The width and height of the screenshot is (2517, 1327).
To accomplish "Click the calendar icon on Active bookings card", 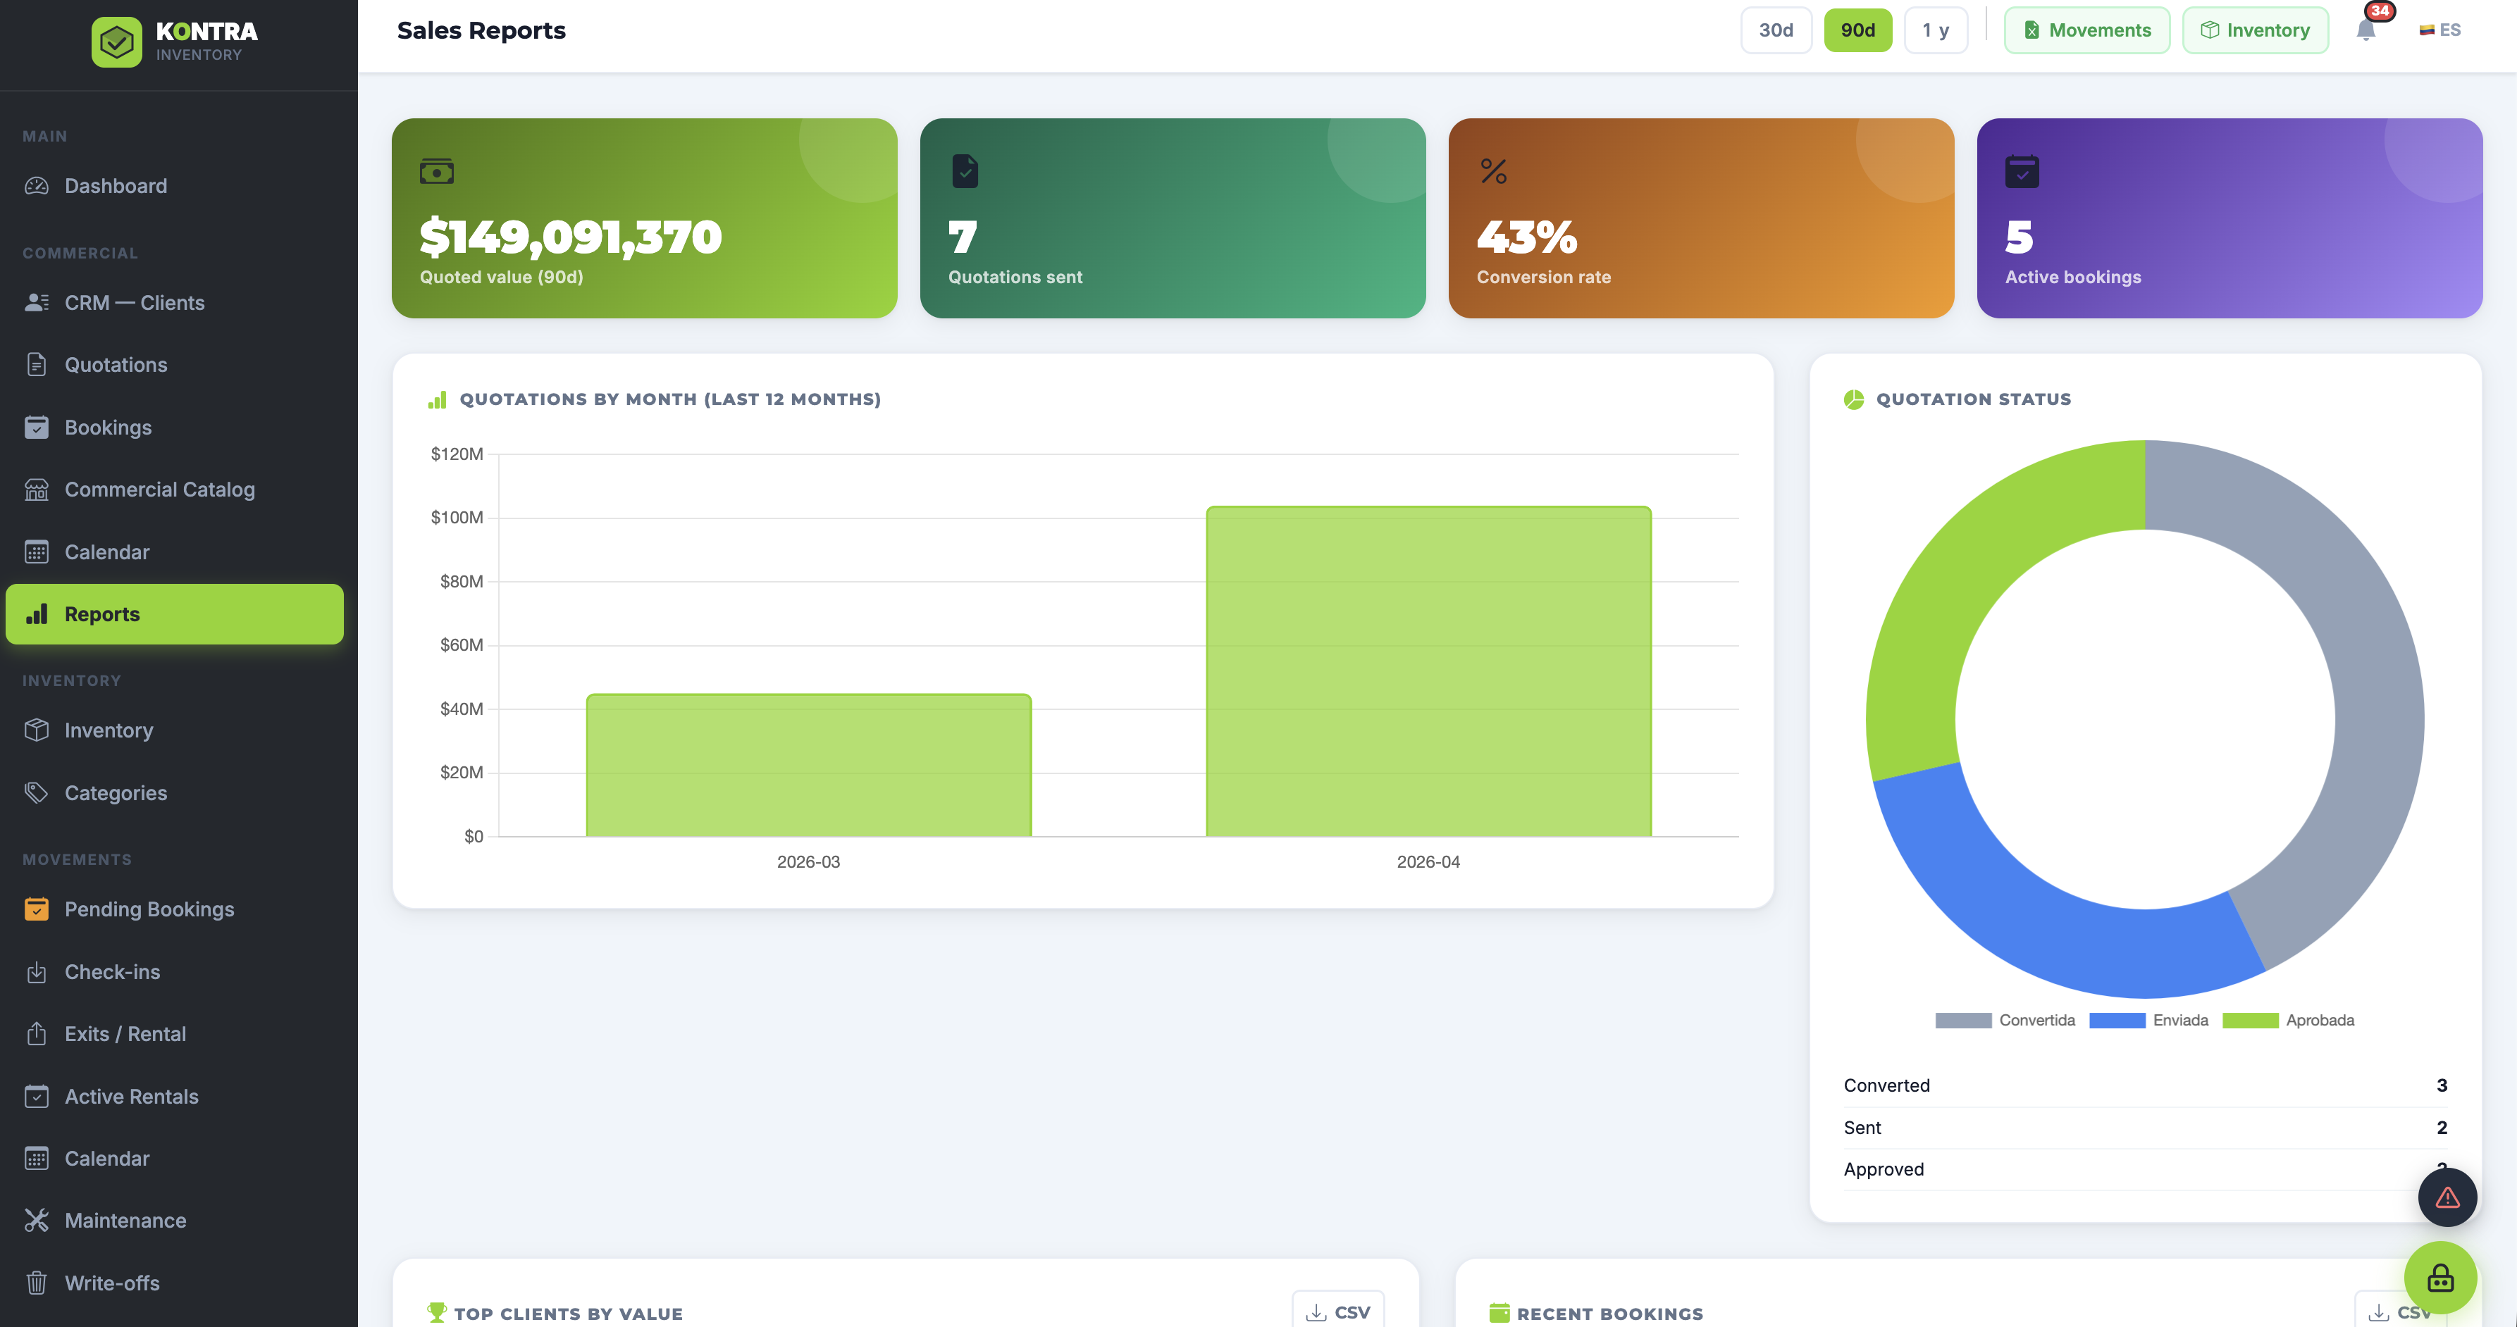I will click(2022, 172).
